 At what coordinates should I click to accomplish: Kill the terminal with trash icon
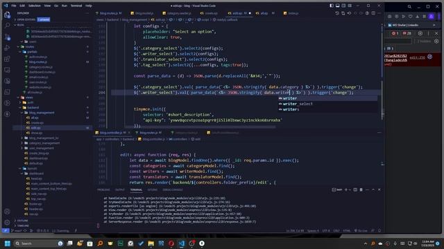coord(361,190)
